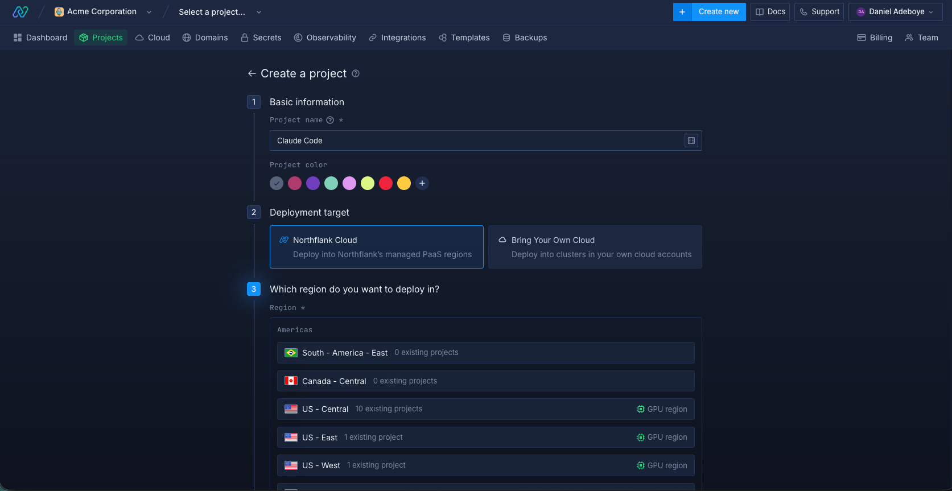The image size is (952, 491).
Task: Open the Billing page
Action: [875, 38]
